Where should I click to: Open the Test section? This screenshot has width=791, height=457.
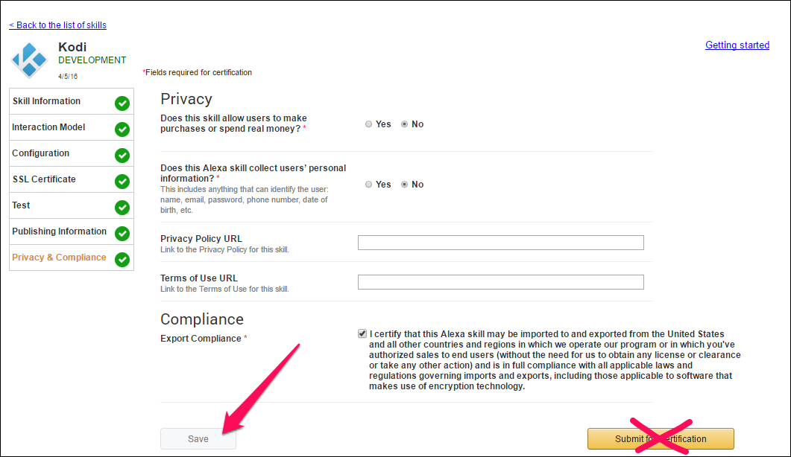click(x=71, y=205)
